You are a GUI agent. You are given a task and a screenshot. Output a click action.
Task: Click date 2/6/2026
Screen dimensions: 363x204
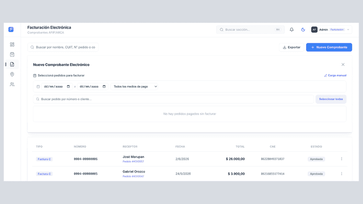(x=182, y=159)
